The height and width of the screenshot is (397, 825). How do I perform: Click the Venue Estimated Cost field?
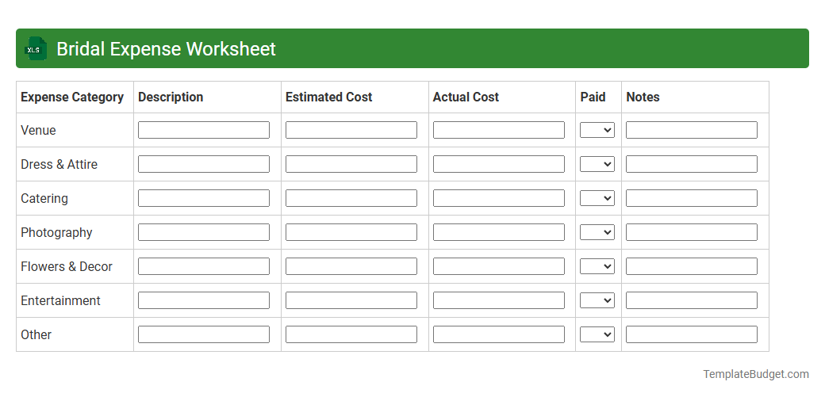(351, 130)
